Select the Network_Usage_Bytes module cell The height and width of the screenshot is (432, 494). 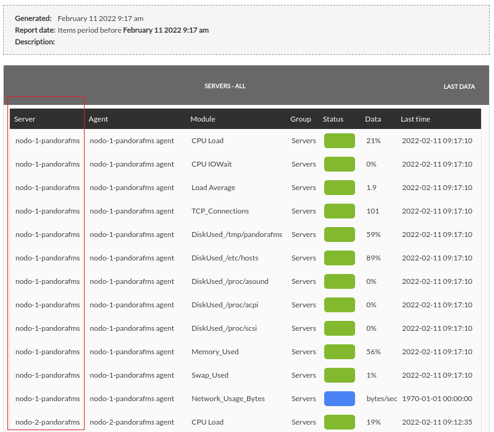(x=228, y=399)
